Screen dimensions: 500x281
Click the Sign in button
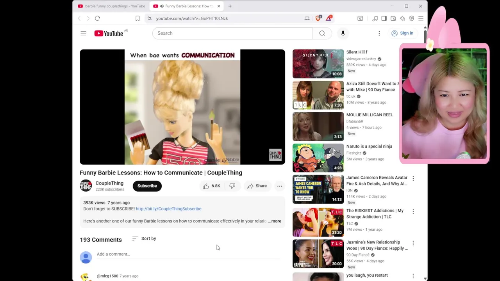pyautogui.click(x=402, y=33)
